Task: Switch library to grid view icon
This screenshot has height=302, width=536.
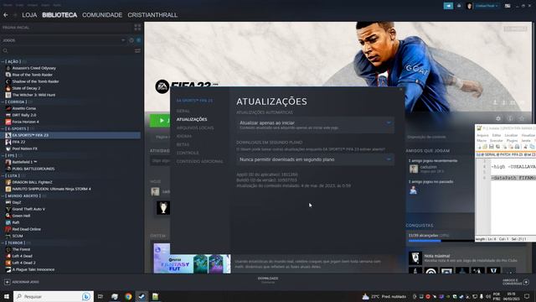Action: click(137, 28)
